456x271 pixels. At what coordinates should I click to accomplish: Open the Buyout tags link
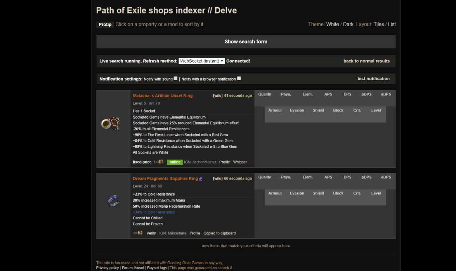point(157,268)
